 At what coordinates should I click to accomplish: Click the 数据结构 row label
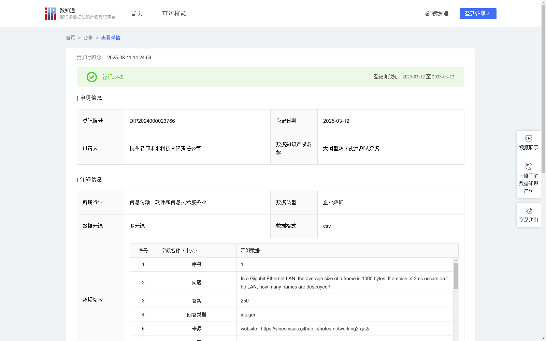[92, 300]
